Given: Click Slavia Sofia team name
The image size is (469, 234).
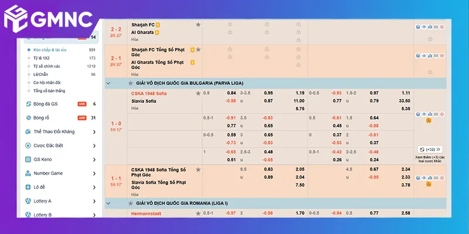Looking at the screenshot, I should (x=144, y=101).
